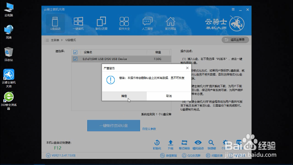The height and width of the screenshot is (165, 293).
Task: Open the 人工服务 tab
Action: (148, 23)
